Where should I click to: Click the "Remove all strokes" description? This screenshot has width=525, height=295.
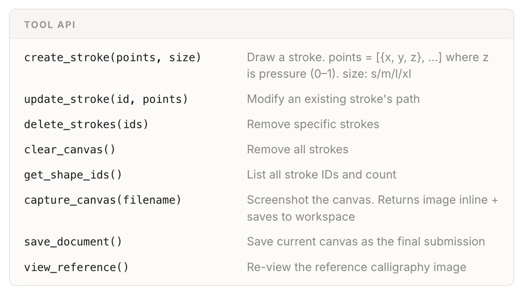click(x=297, y=150)
